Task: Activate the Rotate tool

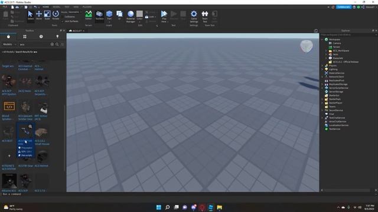Action: 56,16
